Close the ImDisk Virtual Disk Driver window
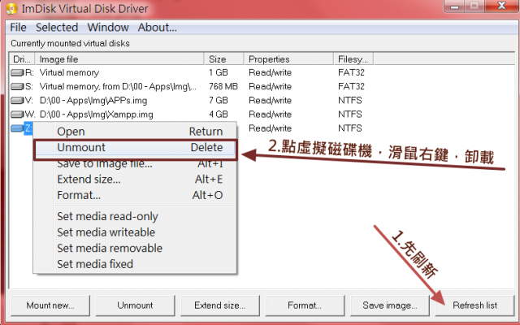 pos(502,6)
